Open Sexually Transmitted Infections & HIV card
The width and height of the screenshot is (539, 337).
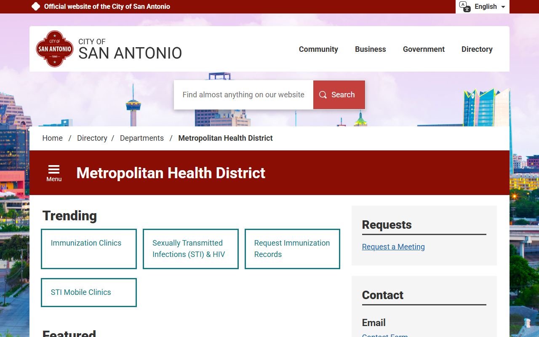coord(190,249)
